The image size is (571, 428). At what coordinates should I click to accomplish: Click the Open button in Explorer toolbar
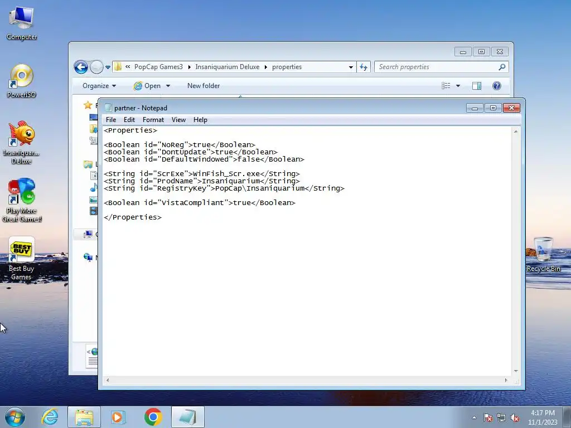tap(147, 86)
